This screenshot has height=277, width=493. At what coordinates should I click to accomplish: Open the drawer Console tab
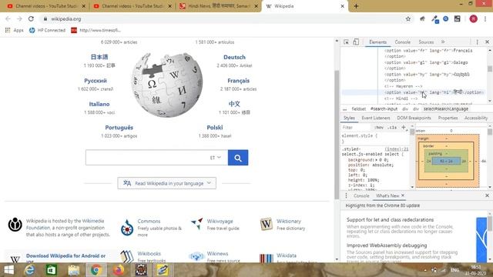(x=361, y=195)
